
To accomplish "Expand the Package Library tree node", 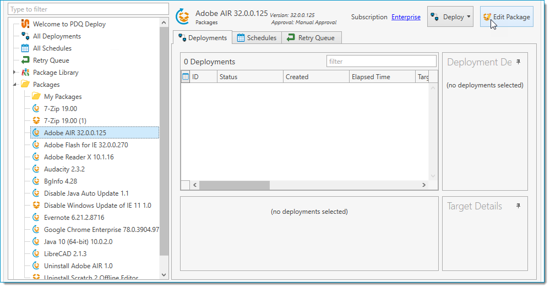I will 15,73.
